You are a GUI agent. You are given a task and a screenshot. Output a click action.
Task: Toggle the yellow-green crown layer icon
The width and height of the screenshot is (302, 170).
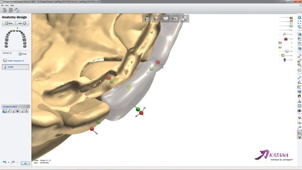[280, 47]
